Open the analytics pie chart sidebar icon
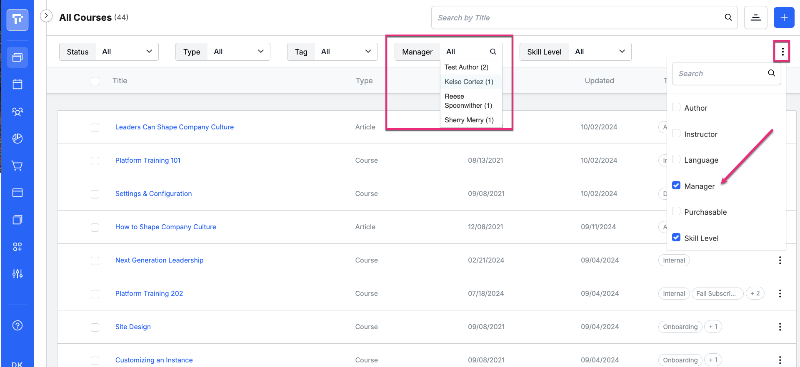 17,139
